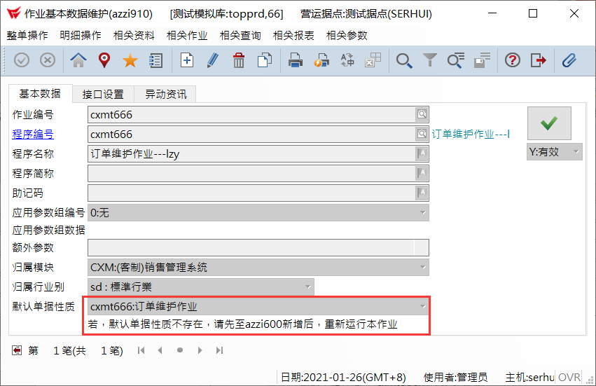Edit record using pencil icon

pos(213,60)
